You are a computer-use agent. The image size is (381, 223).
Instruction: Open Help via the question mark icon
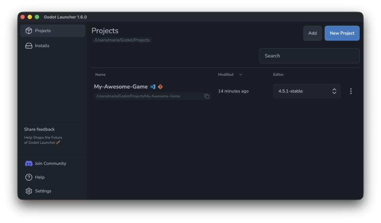pos(29,177)
